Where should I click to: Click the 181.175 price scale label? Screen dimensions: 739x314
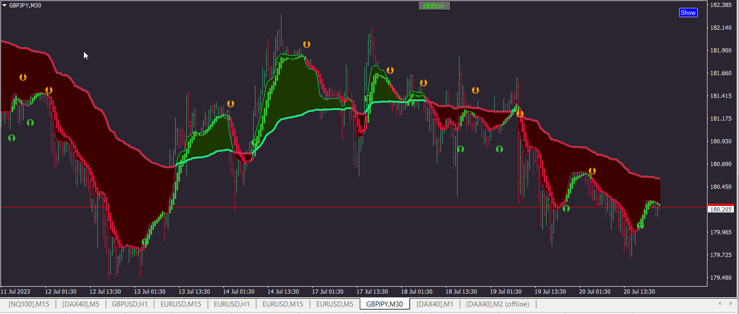(x=721, y=119)
